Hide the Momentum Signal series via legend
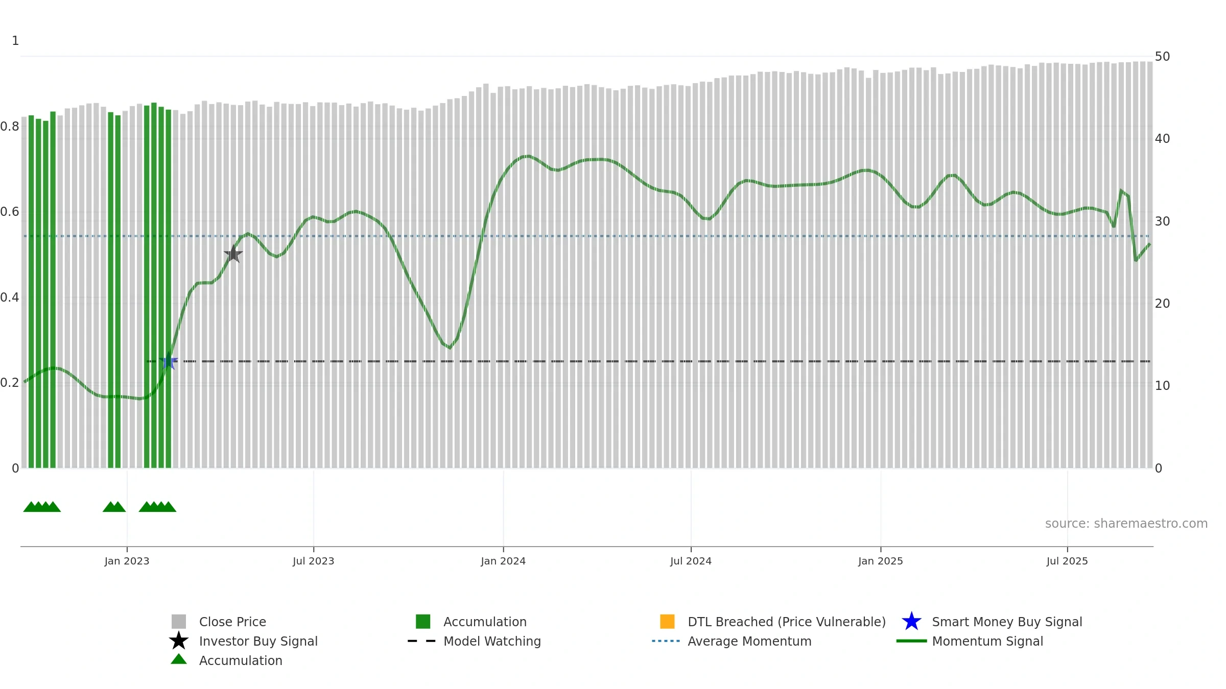This screenshot has height=689, width=1226. click(x=987, y=641)
